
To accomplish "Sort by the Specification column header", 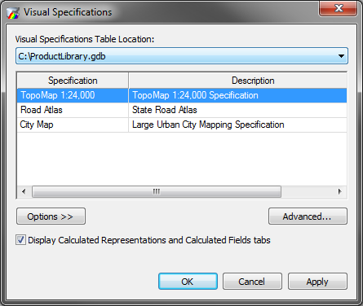I will point(73,81).
